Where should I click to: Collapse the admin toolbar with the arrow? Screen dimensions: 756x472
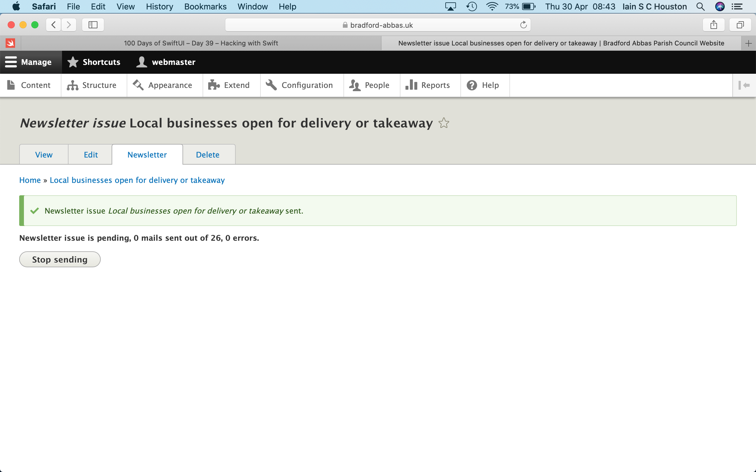point(744,85)
